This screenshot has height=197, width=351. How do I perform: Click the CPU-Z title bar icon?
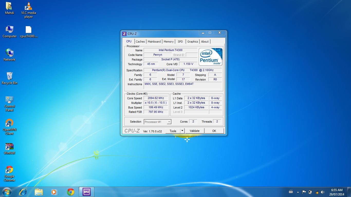tap(124, 34)
